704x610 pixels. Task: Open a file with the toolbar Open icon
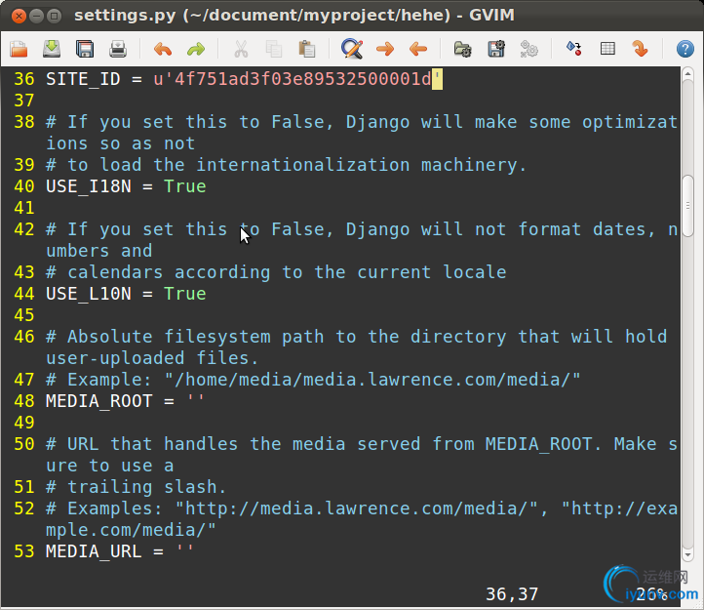(19, 49)
